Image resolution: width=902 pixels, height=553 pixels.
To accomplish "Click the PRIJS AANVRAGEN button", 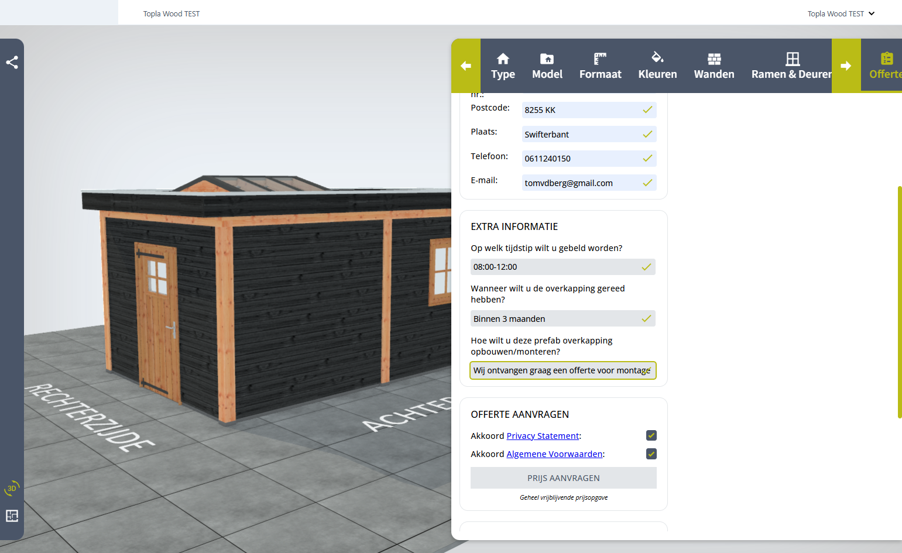I will tap(563, 478).
